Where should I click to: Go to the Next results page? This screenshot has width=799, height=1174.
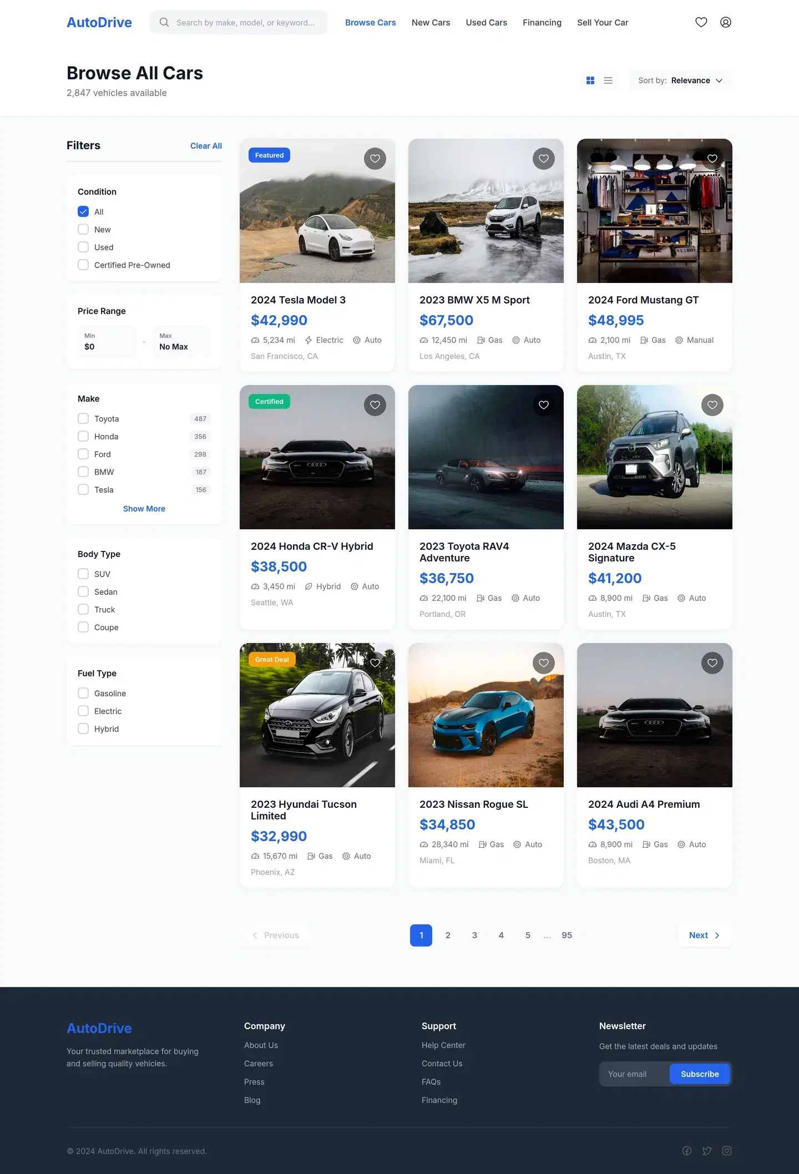click(705, 935)
